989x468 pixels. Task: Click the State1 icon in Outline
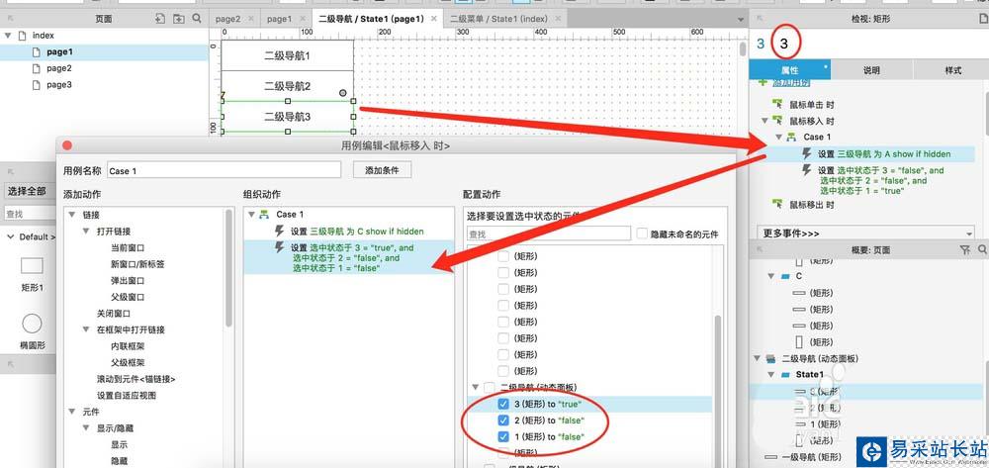785,375
